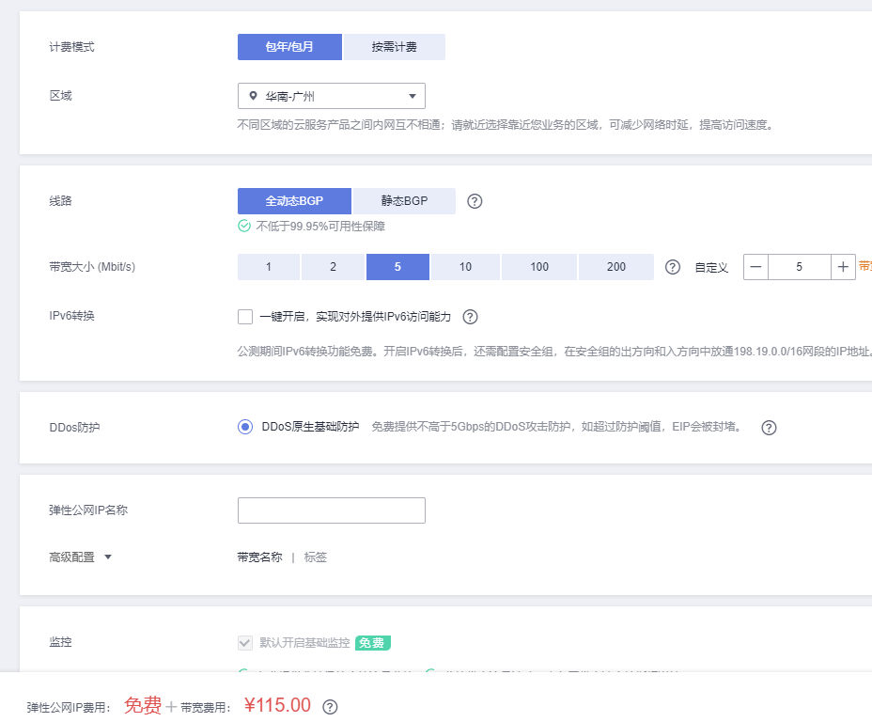Click help icon for IPv6转换 option

coord(471,317)
